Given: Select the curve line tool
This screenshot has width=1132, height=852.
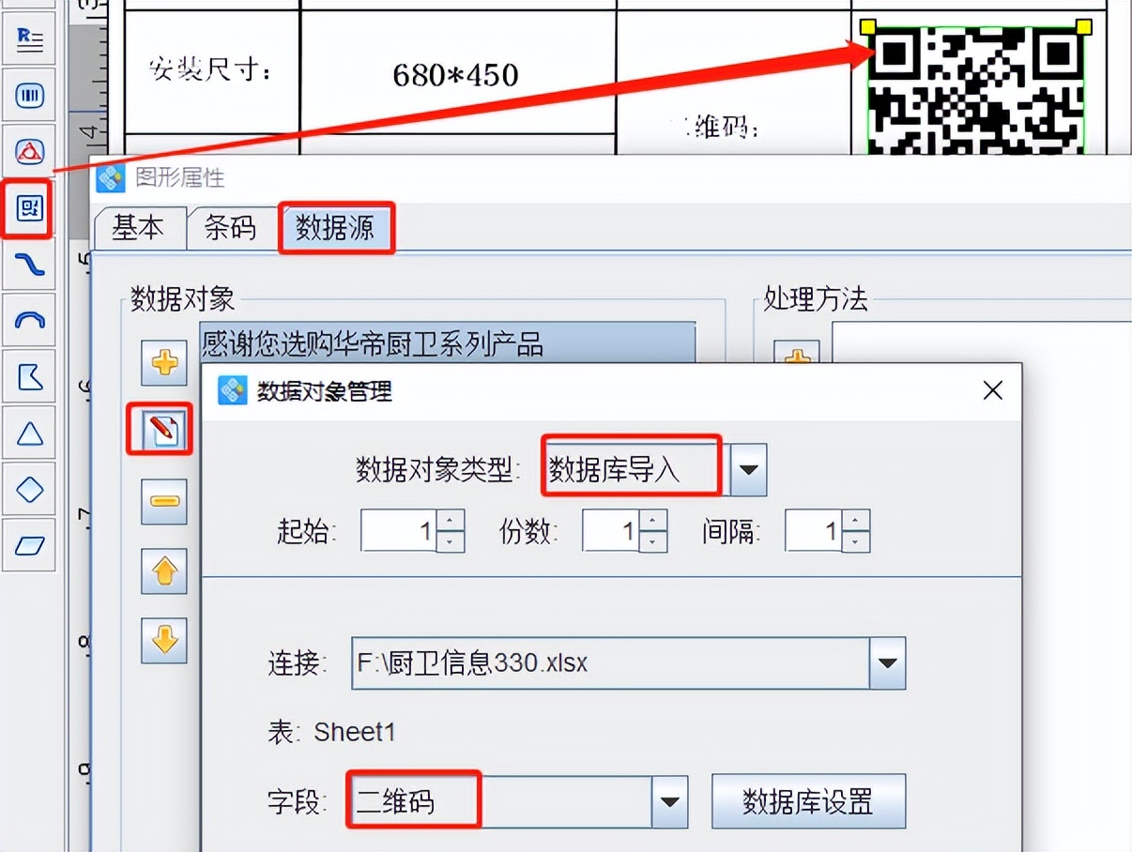Looking at the screenshot, I should (30, 266).
